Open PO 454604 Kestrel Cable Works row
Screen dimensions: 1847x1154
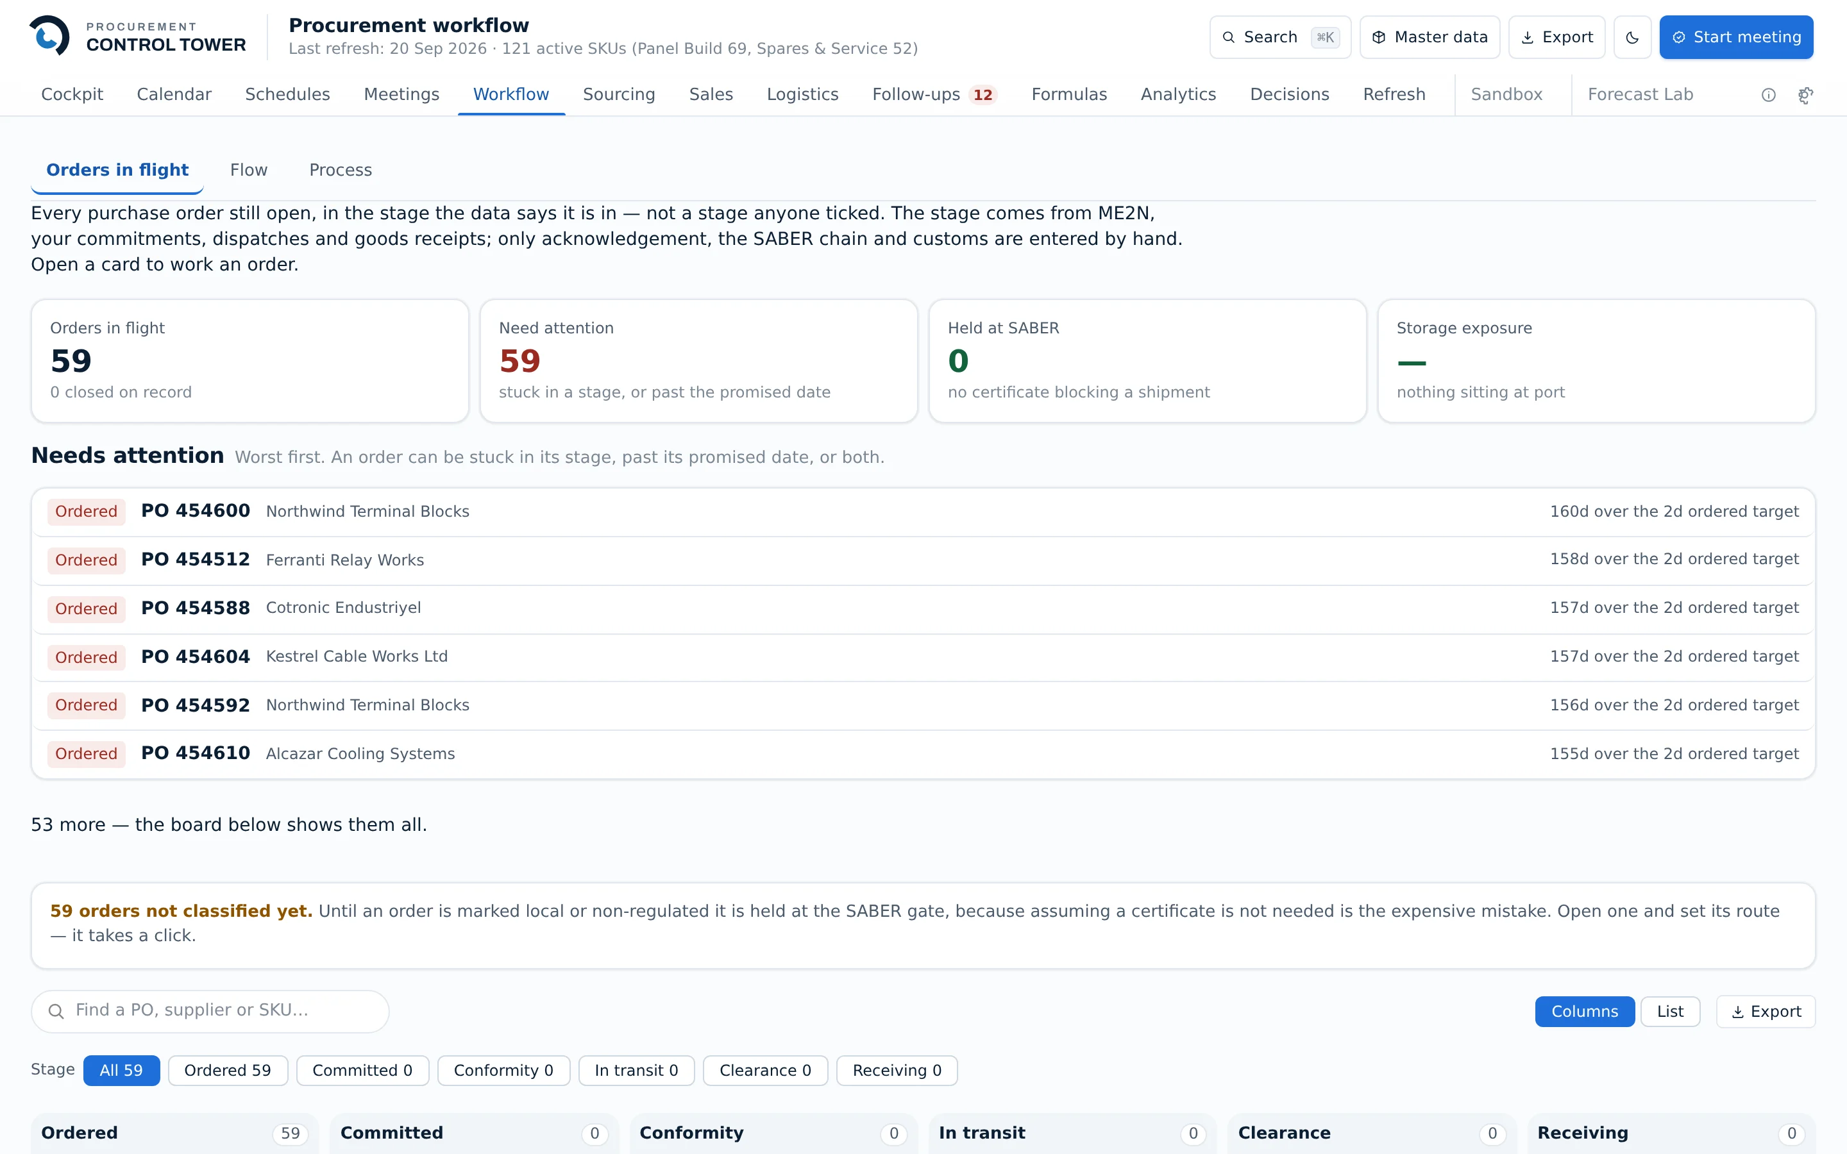(923, 657)
